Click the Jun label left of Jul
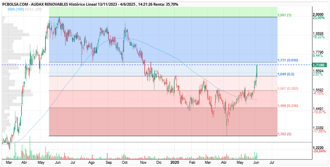 click(58, 163)
